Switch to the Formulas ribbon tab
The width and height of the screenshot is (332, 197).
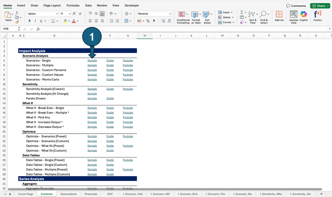tap(73, 6)
